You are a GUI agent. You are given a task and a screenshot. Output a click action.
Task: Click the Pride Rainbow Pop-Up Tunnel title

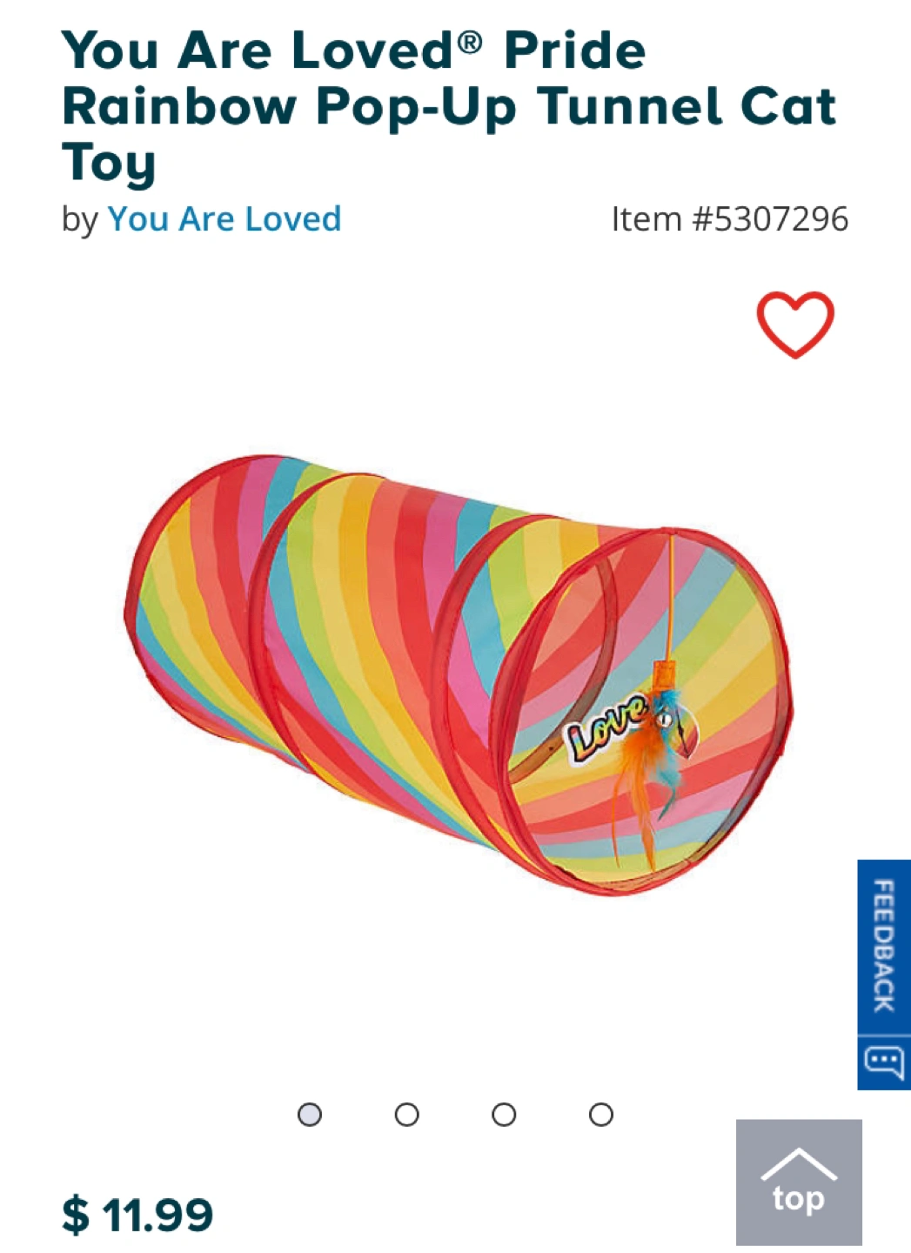point(448,106)
